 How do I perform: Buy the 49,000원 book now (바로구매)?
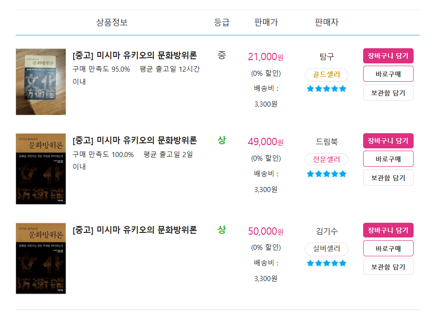[388, 159]
